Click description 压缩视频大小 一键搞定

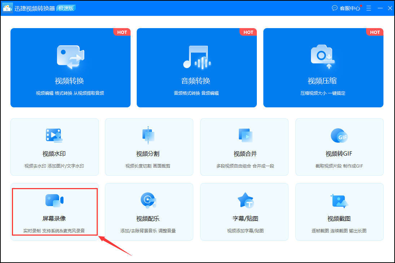tap(323, 93)
